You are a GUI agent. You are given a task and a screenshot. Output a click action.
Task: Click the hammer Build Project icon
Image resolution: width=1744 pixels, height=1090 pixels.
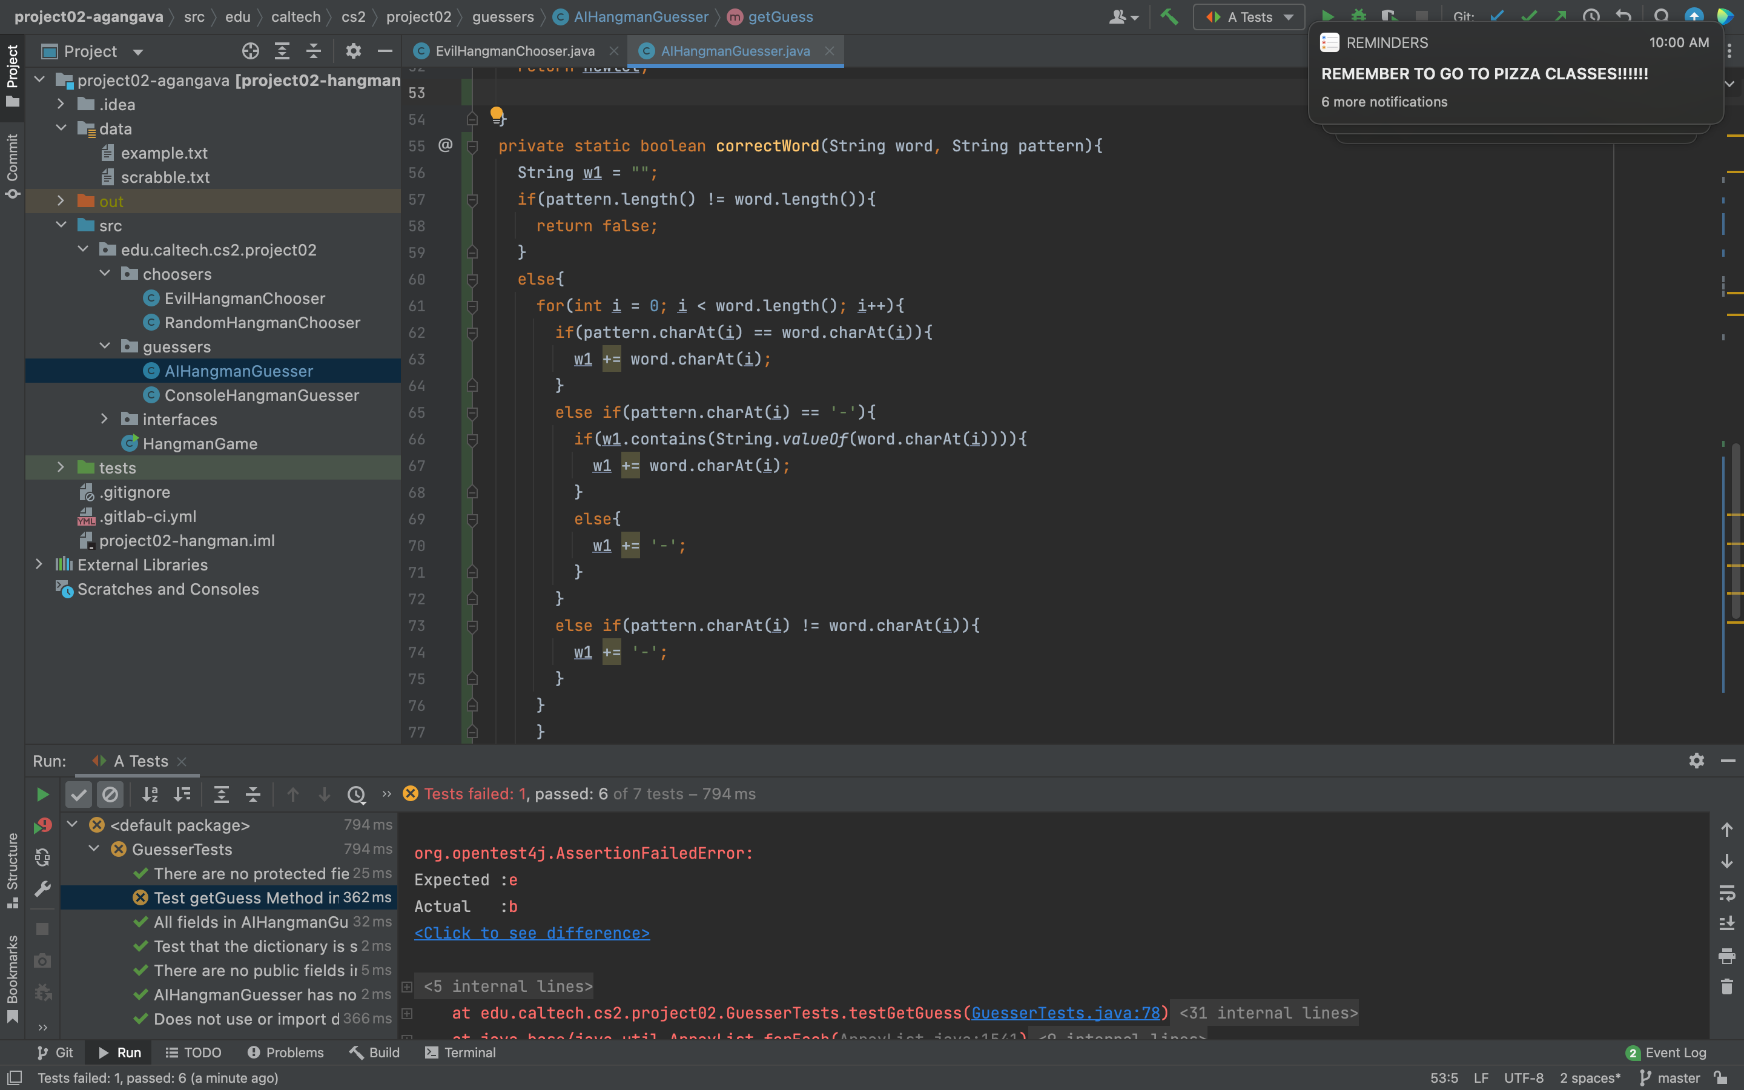click(1169, 16)
